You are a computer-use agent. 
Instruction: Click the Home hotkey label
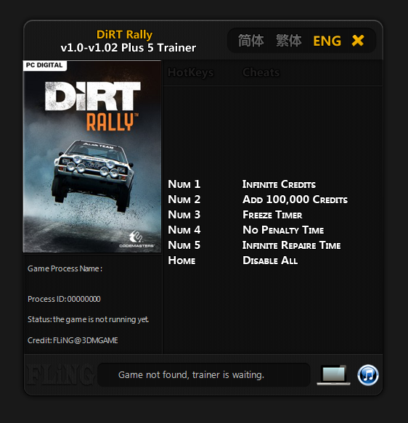[181, 260]
